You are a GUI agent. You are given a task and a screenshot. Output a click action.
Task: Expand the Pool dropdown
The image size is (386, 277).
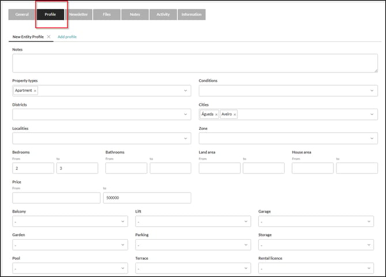(70, 268)
